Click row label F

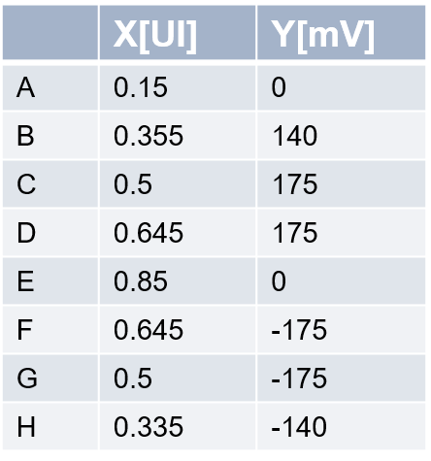point(24,330)
